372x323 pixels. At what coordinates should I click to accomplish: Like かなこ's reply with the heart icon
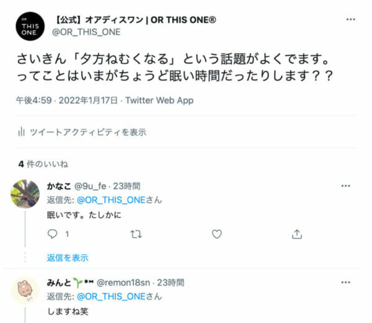pyautogui.click(x=216, y=234)
